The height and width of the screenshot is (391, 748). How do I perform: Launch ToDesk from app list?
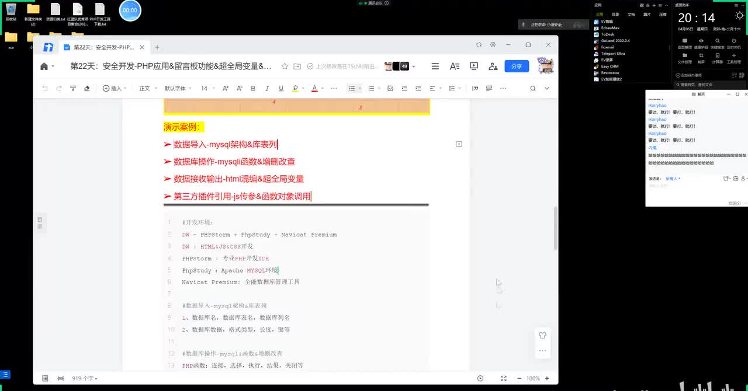(x=604, y=34)
